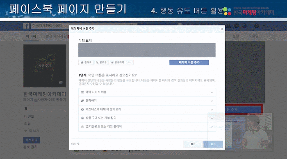Select 이벤트 in the left sidebar

[29, 116]
